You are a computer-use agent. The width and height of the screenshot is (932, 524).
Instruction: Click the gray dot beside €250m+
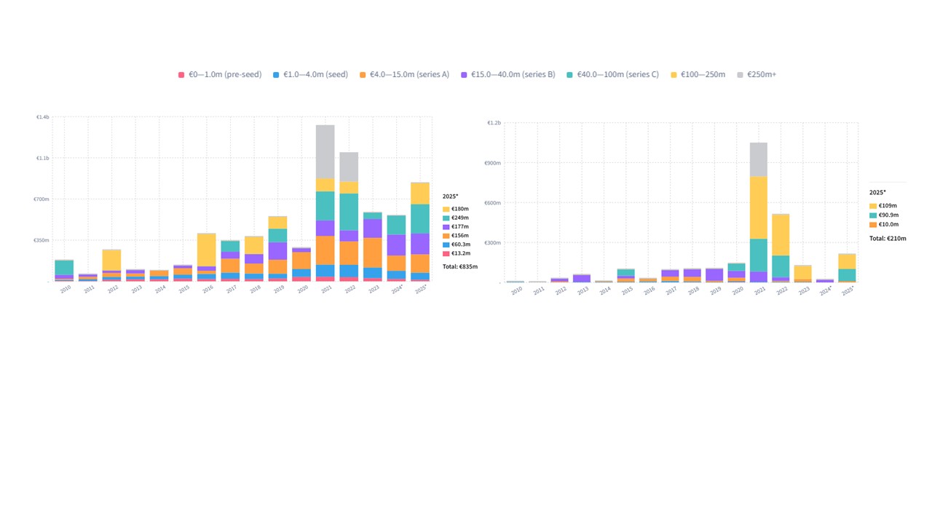pos(741,75)
